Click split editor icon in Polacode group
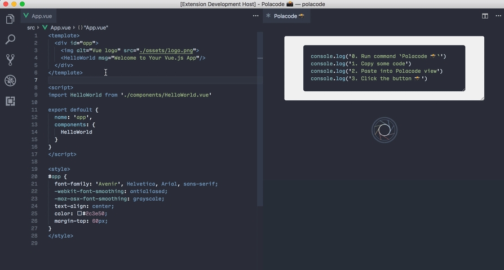504x270 pixels. pos(485,16)
